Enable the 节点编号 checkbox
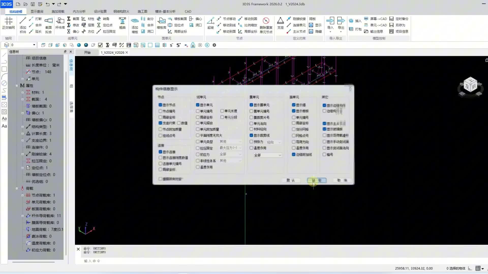 [x=160, y=111]
